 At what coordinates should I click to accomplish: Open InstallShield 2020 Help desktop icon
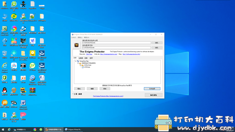pos(42,68)
